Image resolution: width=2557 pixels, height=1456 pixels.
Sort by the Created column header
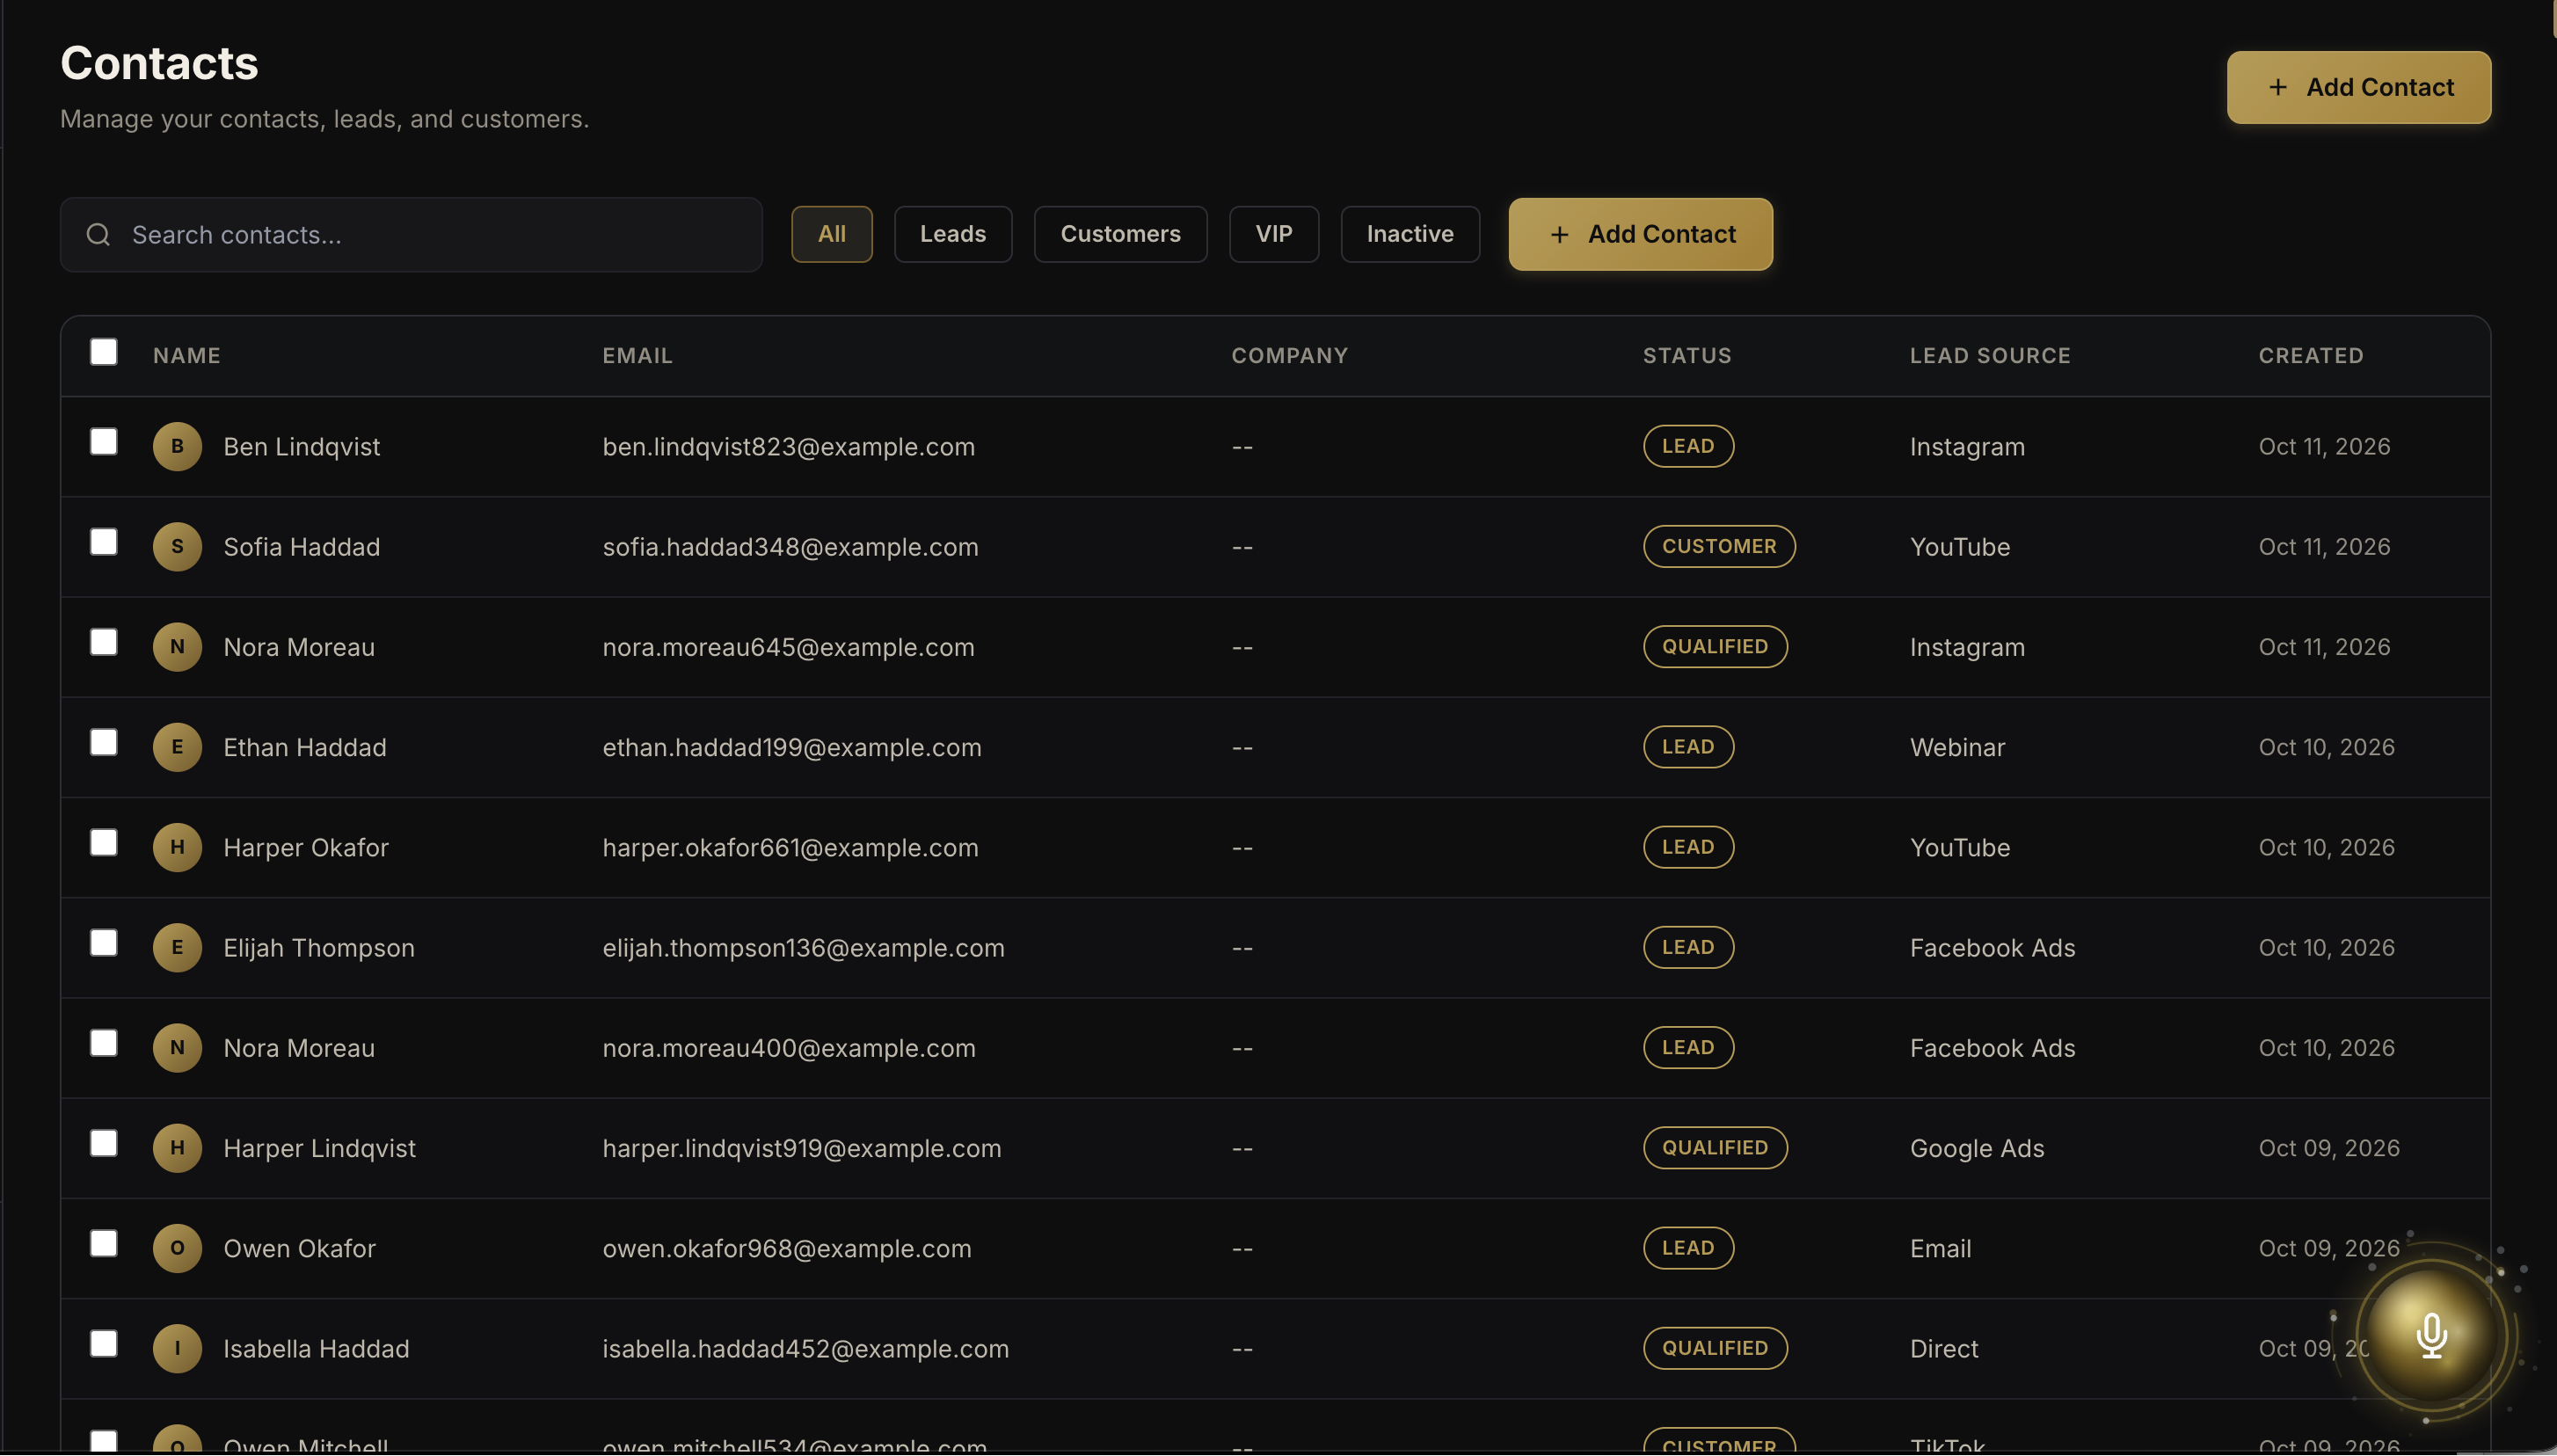point(2311,356)
